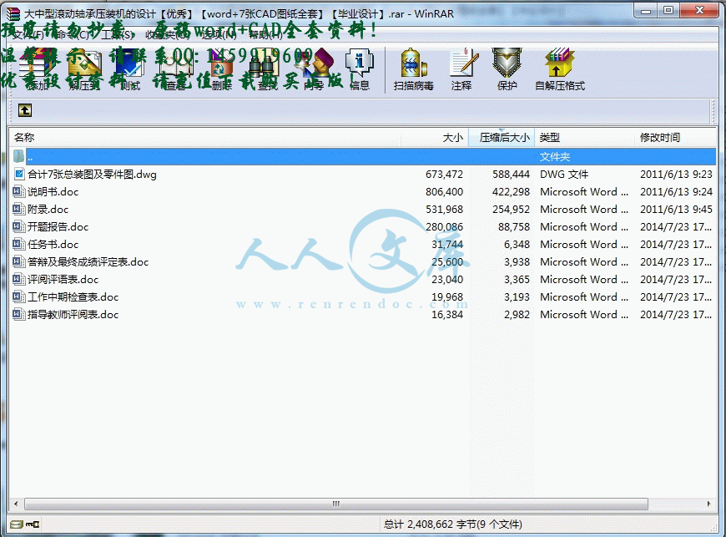Image resolution: width=726 pixels, height=537 pixels.
Task: Open the Options (选项) menu
Action: point(219,35)
